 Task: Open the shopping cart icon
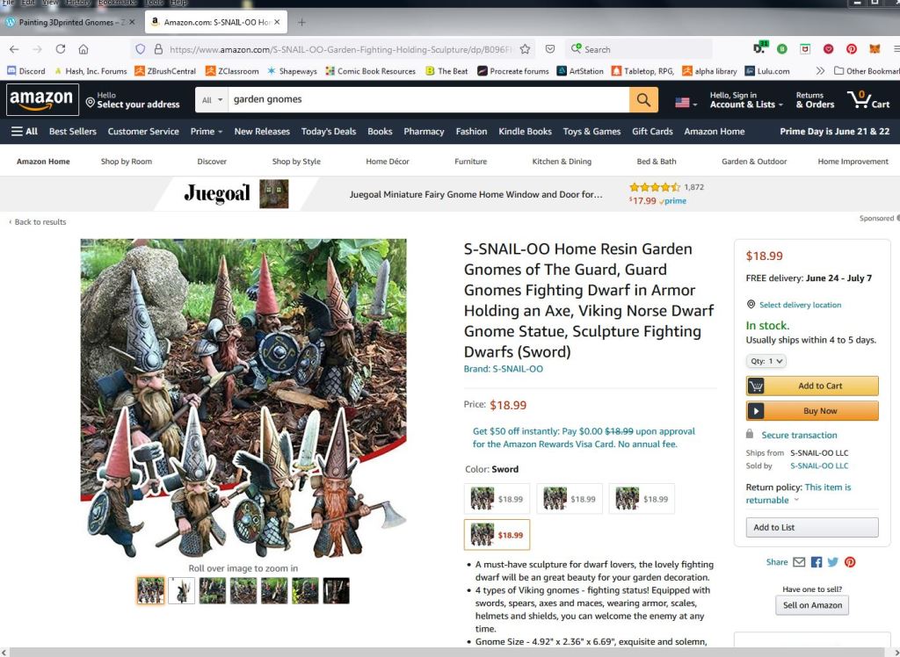tap(867, 99)
